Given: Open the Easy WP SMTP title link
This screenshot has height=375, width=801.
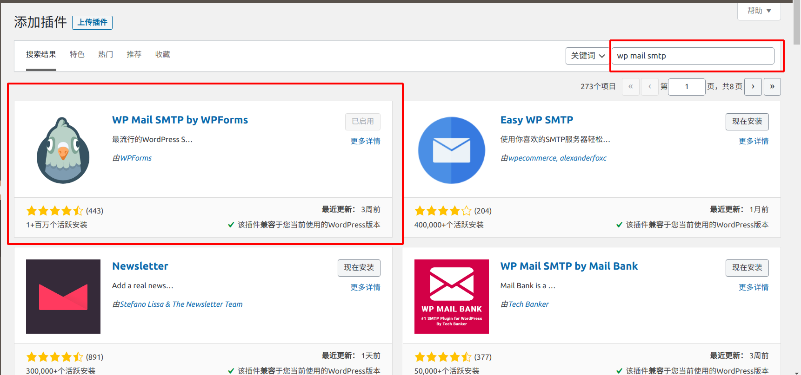Looking at the screenshot, I should tap(537, 120).
